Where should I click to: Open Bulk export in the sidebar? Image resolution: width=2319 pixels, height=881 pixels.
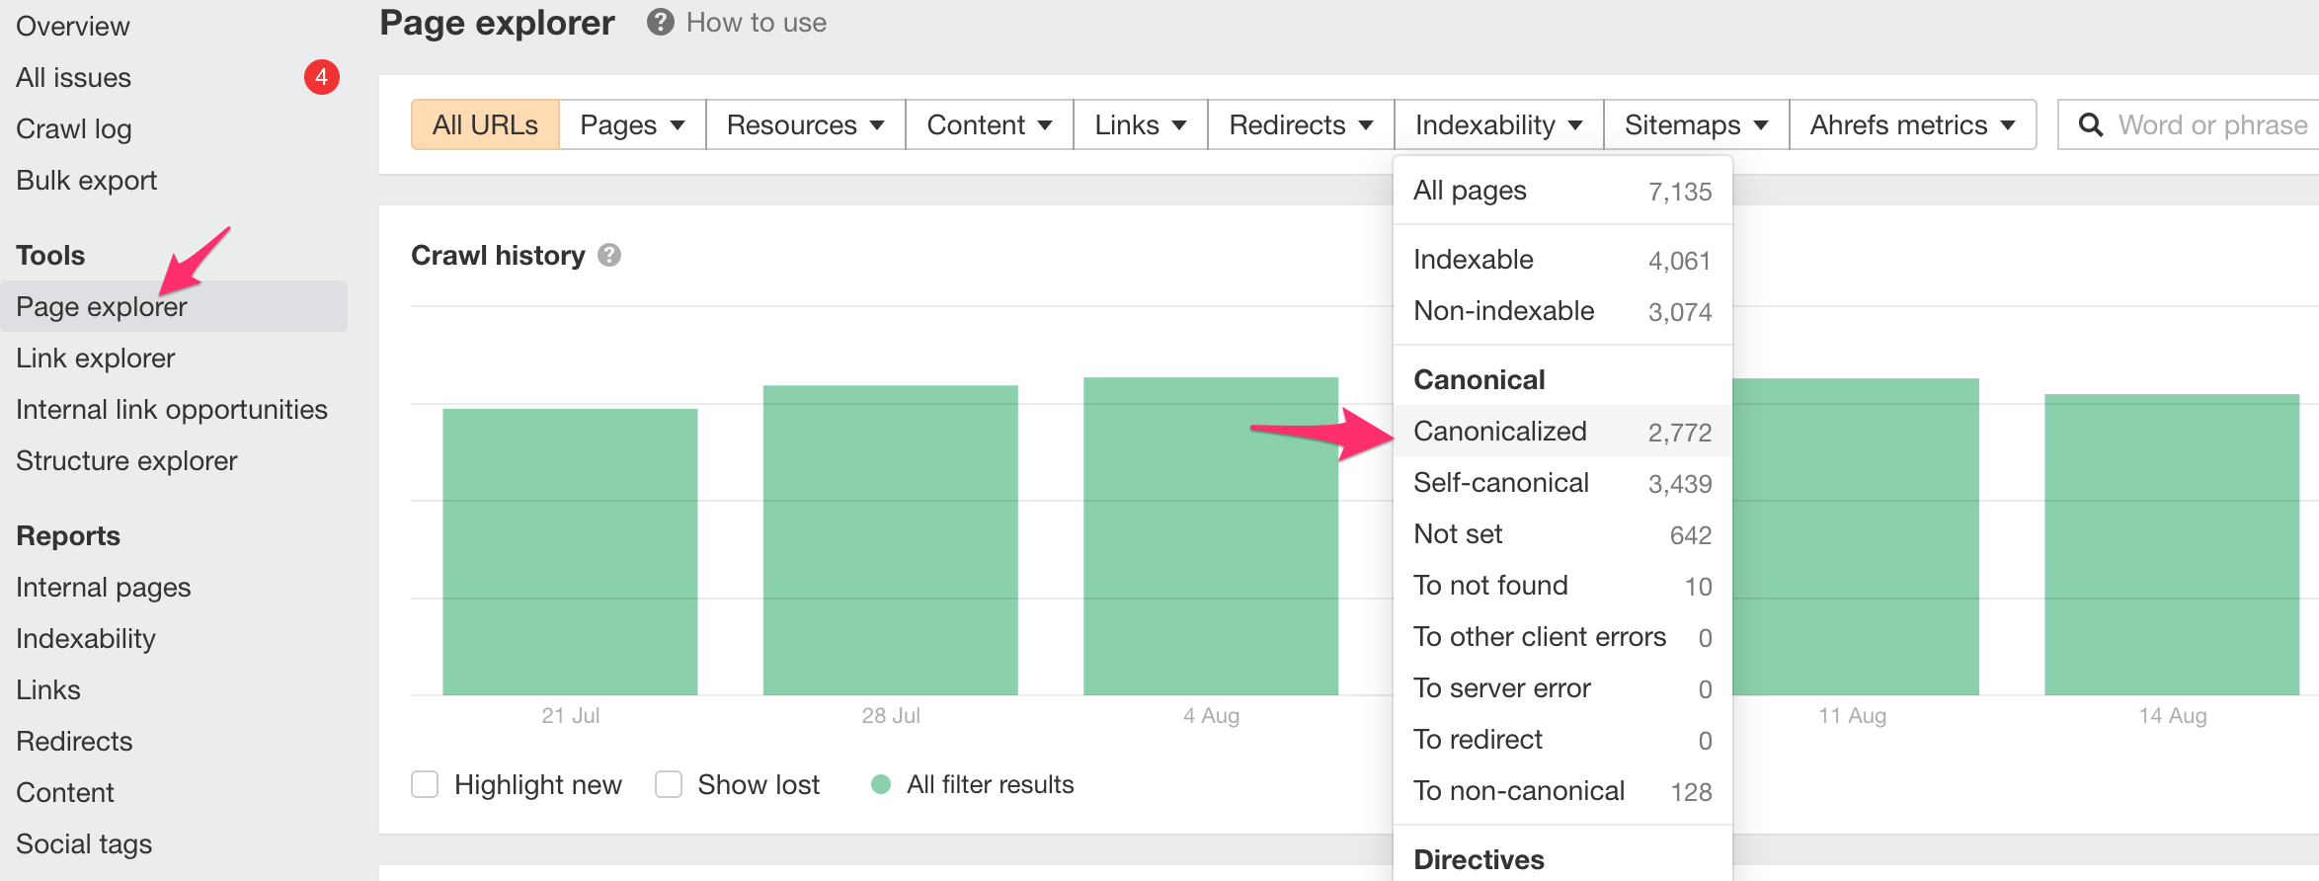[x=87, y=180]
